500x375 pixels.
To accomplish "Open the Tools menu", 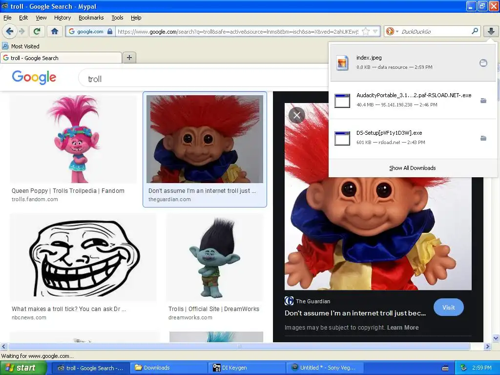I will [117, 18].
